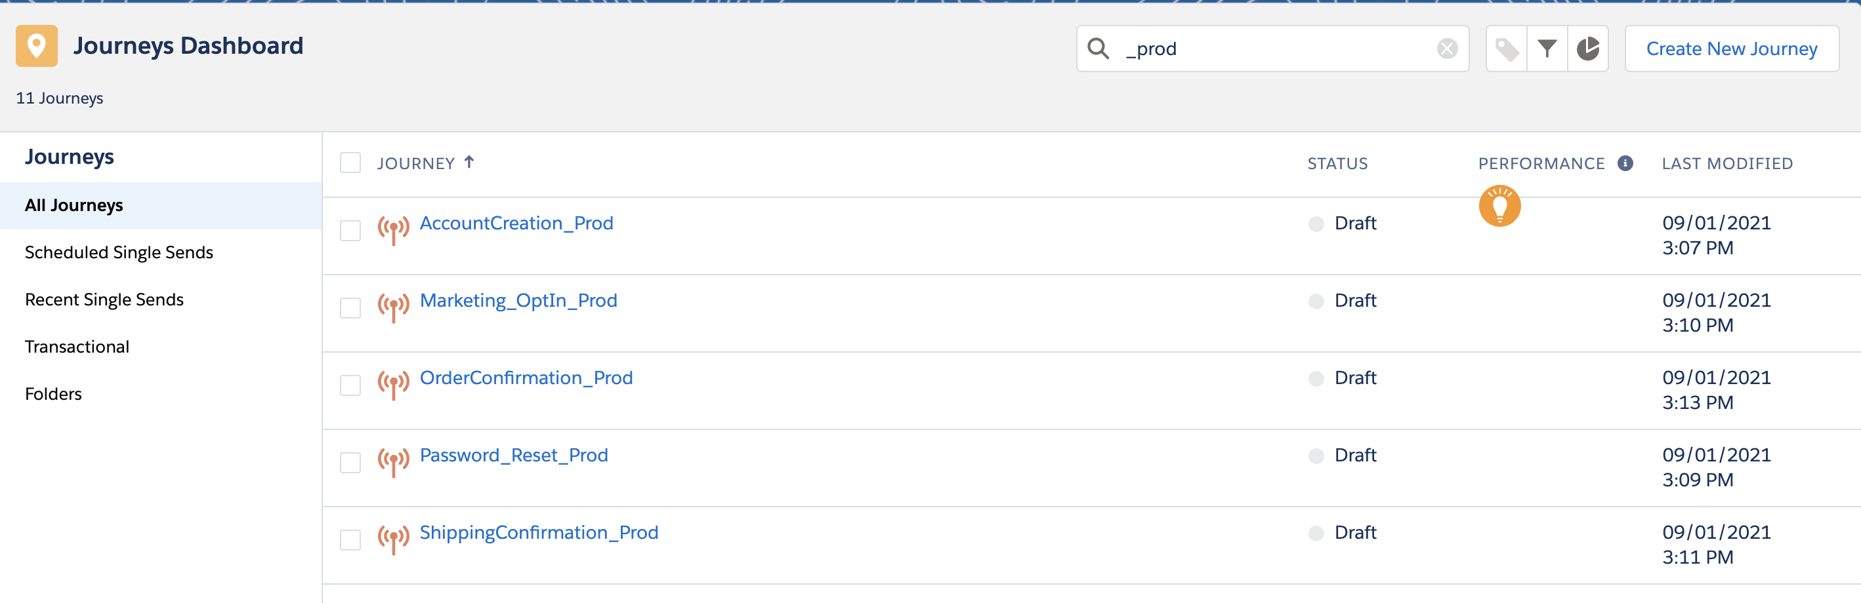
Task: Select the ShippingConfirmation_Prod row checkbox
Action: click(350, 539)
